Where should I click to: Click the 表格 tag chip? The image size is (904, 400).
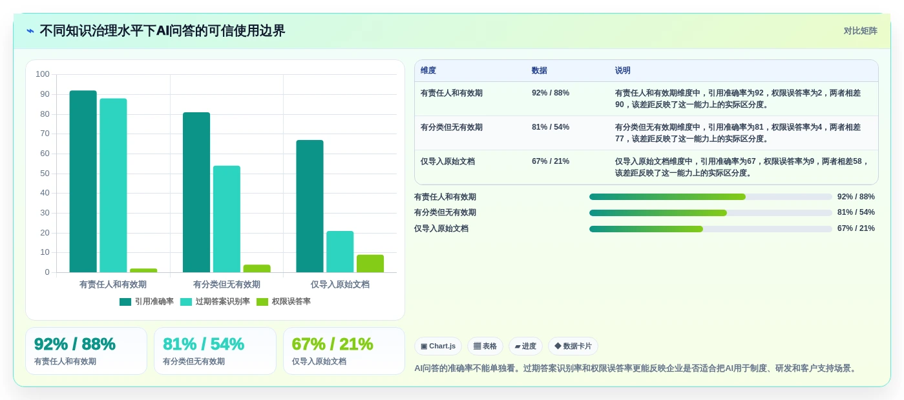pyautogui.click(x=485, y=346)
